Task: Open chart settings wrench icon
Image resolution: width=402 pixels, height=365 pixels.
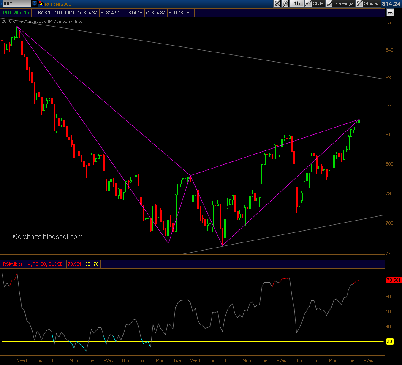Action: coord(285,3)
